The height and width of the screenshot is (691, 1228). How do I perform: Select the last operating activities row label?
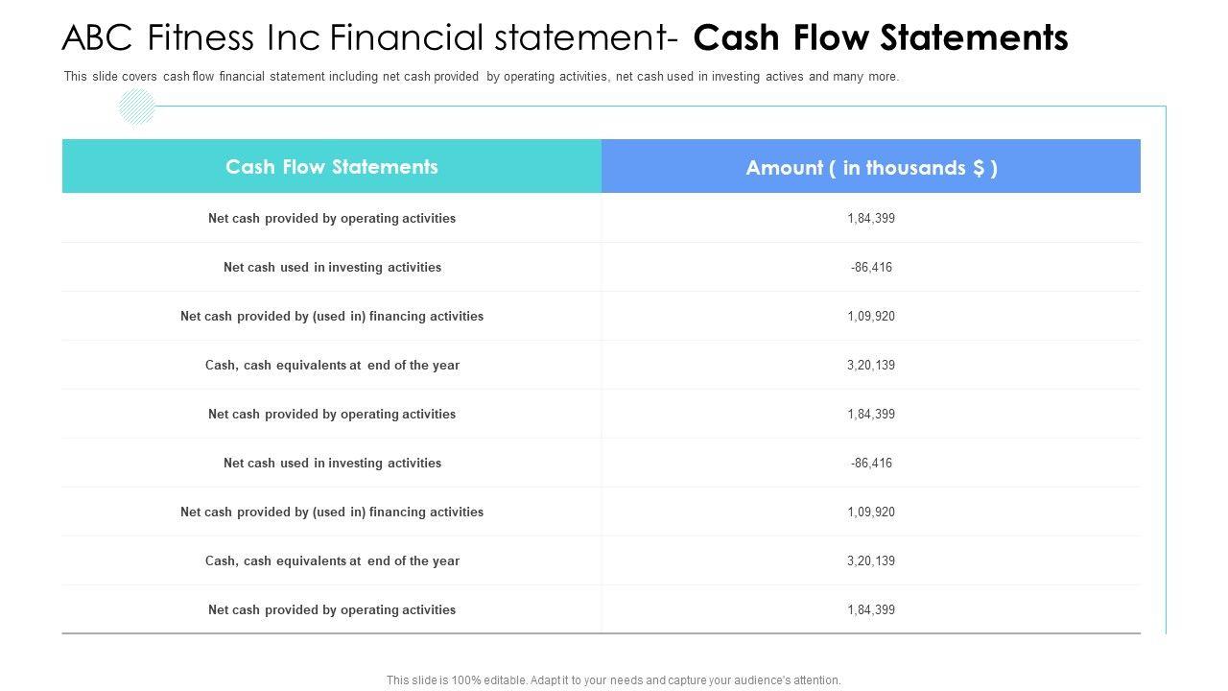click(x=332, y=610)
